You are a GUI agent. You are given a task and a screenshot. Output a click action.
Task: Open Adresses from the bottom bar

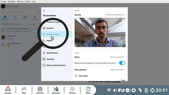[x=56, y=90]
